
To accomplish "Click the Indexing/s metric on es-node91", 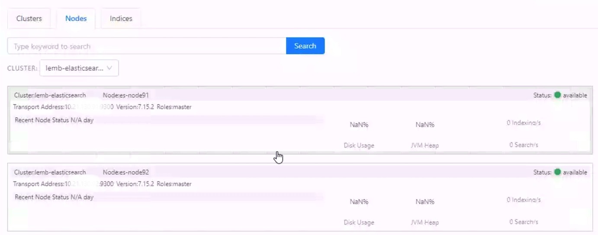I will (x=524, y=123).
